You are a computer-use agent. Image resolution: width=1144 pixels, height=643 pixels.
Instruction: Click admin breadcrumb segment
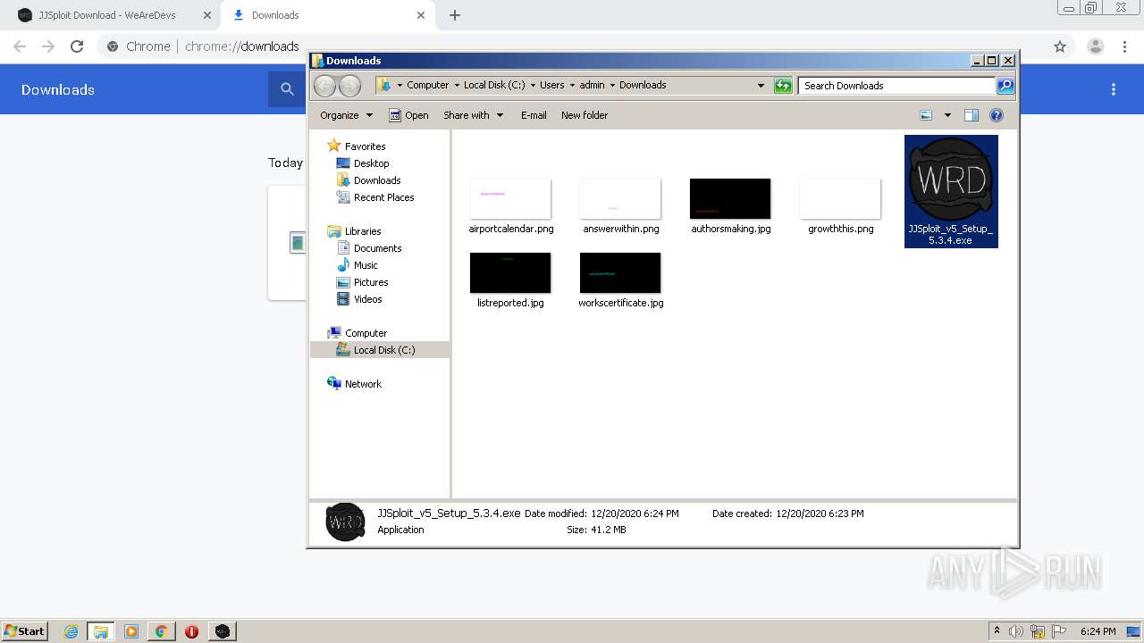point(592,86)
